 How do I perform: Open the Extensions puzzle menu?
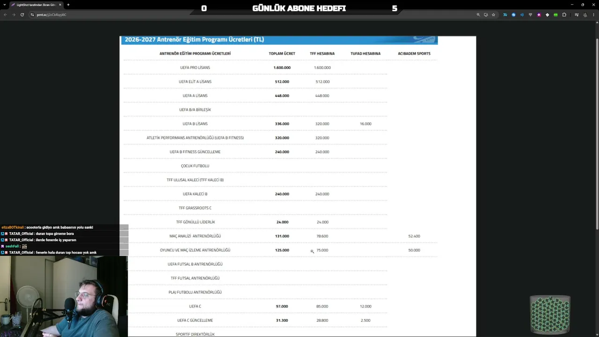coord(564,15)
